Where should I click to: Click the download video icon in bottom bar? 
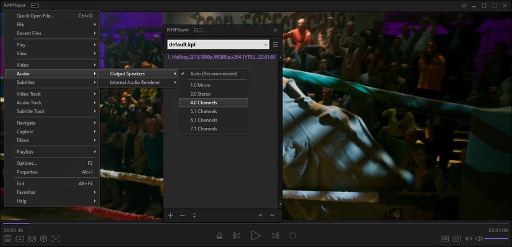(x=20, y=238)
